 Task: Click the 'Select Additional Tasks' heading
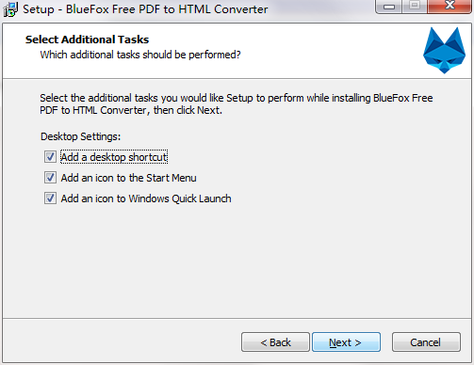click(87, 40)
